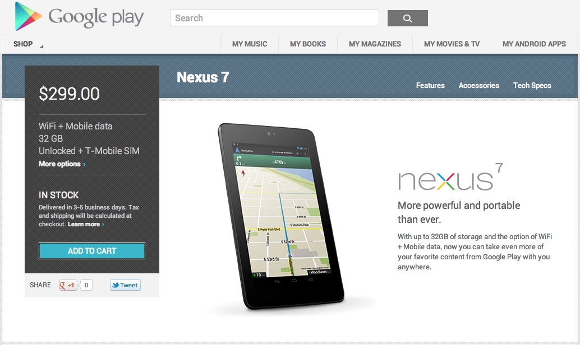Image resolution: width=580 pixels, height=345 pixels.
Task: Open the SHOP dropdown menu
Action: pos(25,44)
